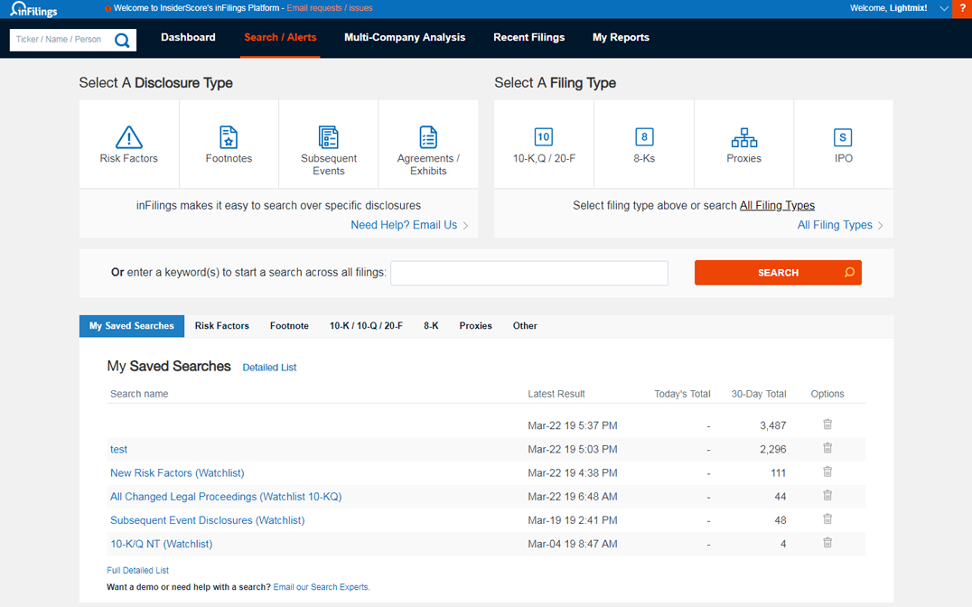Open the blue All Filing Types link
The width and height of the screenshot is (972, 607).
tap(835, 225)
